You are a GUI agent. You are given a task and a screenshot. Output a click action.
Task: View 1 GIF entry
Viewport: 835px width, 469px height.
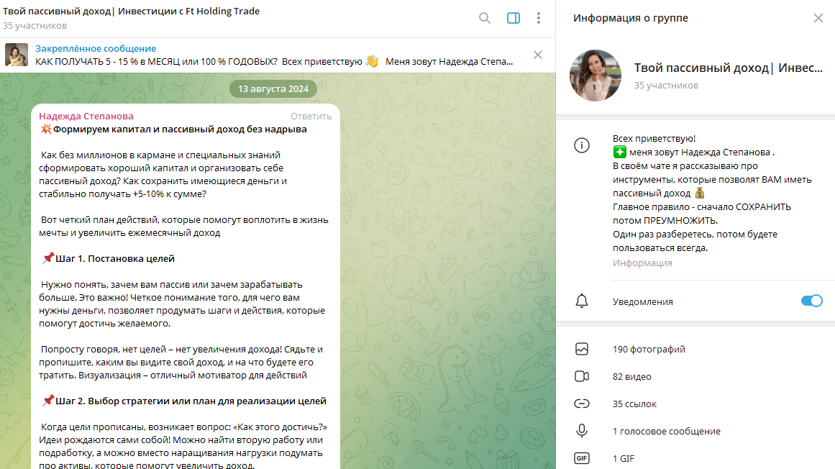[x=623, y=458]
